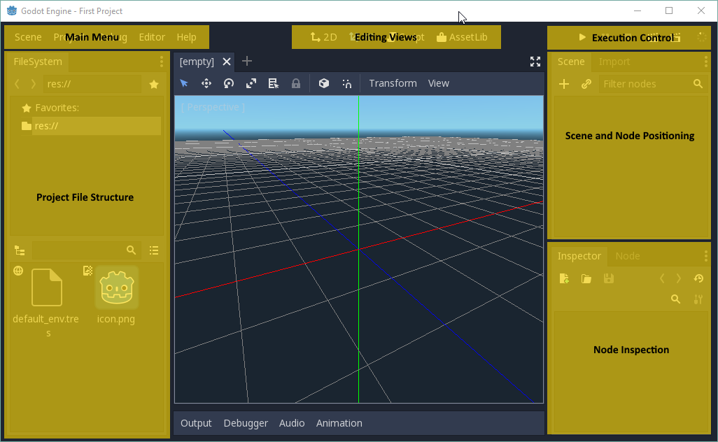Open the viewport View menu
The height and width of the screenshot is (442, 718).
438,83
